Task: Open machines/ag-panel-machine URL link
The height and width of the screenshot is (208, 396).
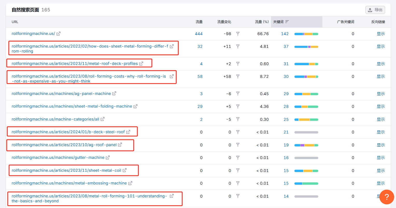Action: pyautogui.click(x=61, y=94)
